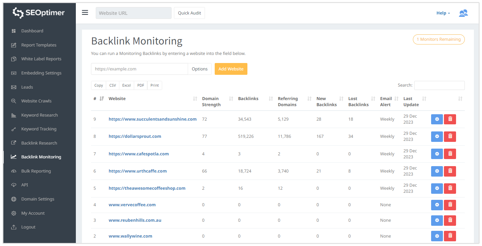Go to Backlink Research in the sidebar
Viewport: 482px width, 246px height.
coord(39,143)
